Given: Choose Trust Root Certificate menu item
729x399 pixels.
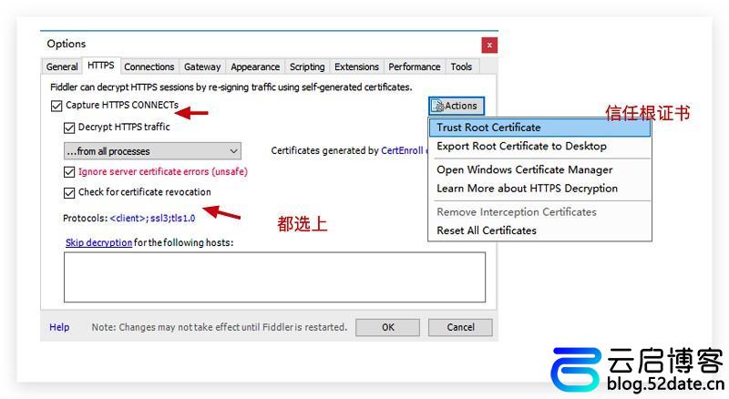Looking at the screenshot, I should 539,128.
